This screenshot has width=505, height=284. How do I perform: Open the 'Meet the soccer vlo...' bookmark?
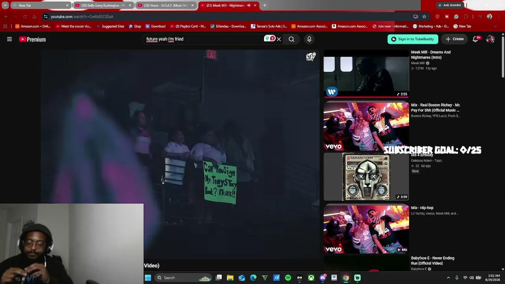(73, 26)
